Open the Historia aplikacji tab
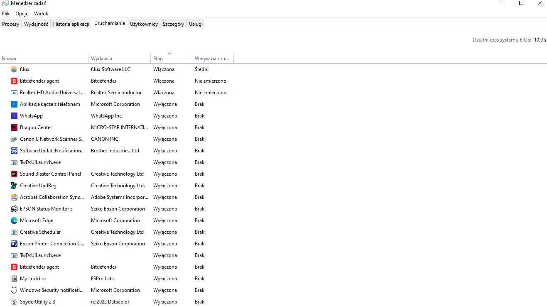 (x=71, y=24)
